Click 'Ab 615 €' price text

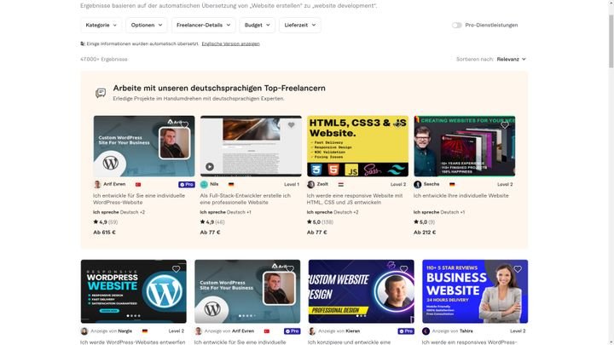(x=104, y=233)
